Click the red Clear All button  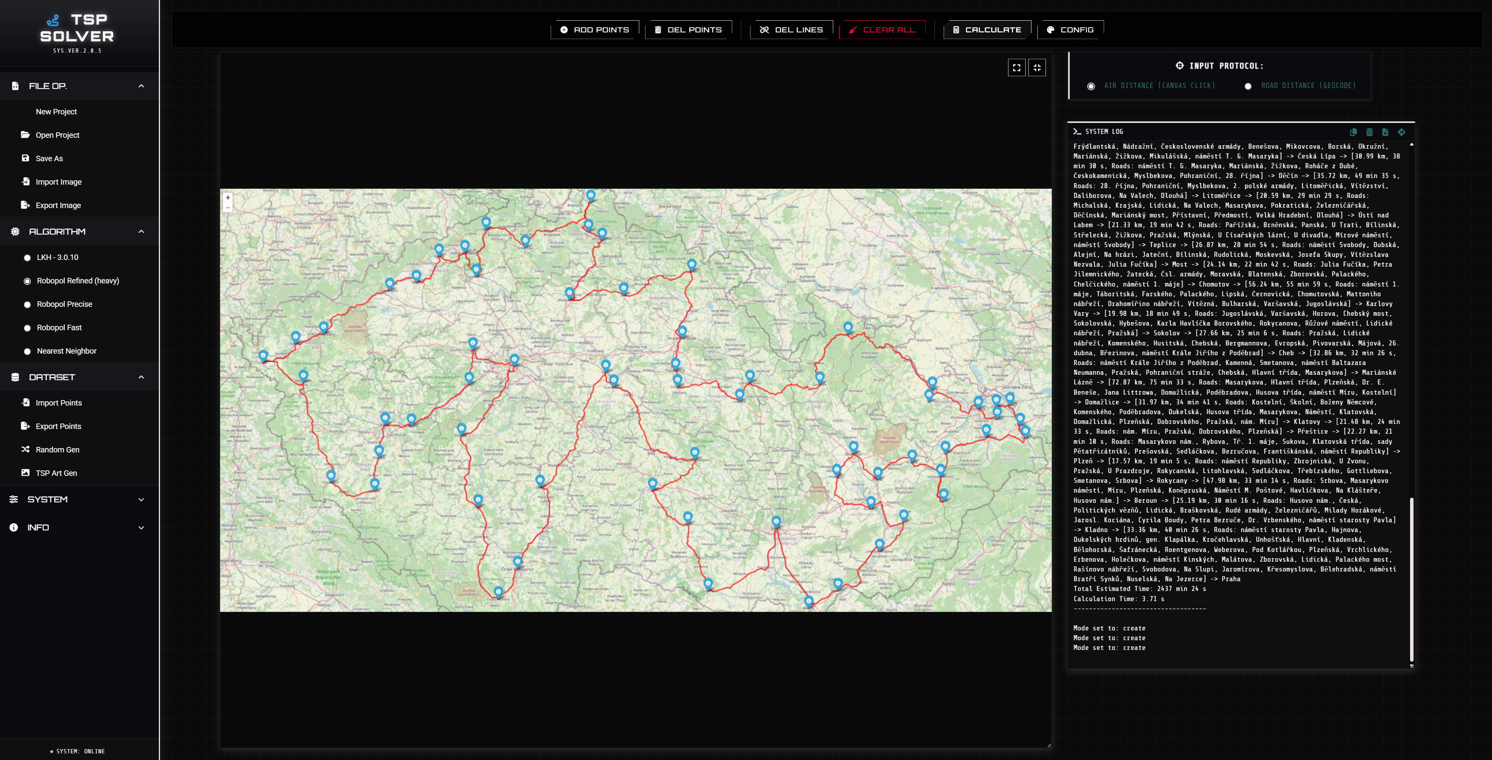coord(882,30)
